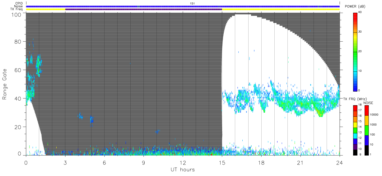
Task: Click the green segment of the NOISE scale
Action: pyautogui.click(x=366, y=130)
